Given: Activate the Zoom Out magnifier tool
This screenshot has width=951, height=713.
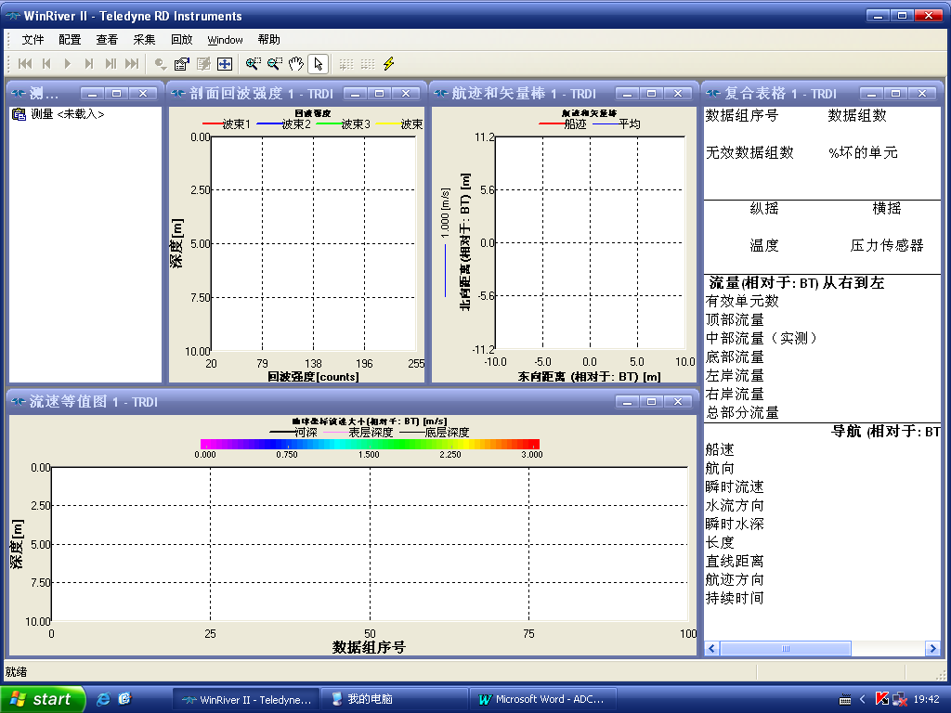Looking at the screenshot, I should tap(274, 63).
